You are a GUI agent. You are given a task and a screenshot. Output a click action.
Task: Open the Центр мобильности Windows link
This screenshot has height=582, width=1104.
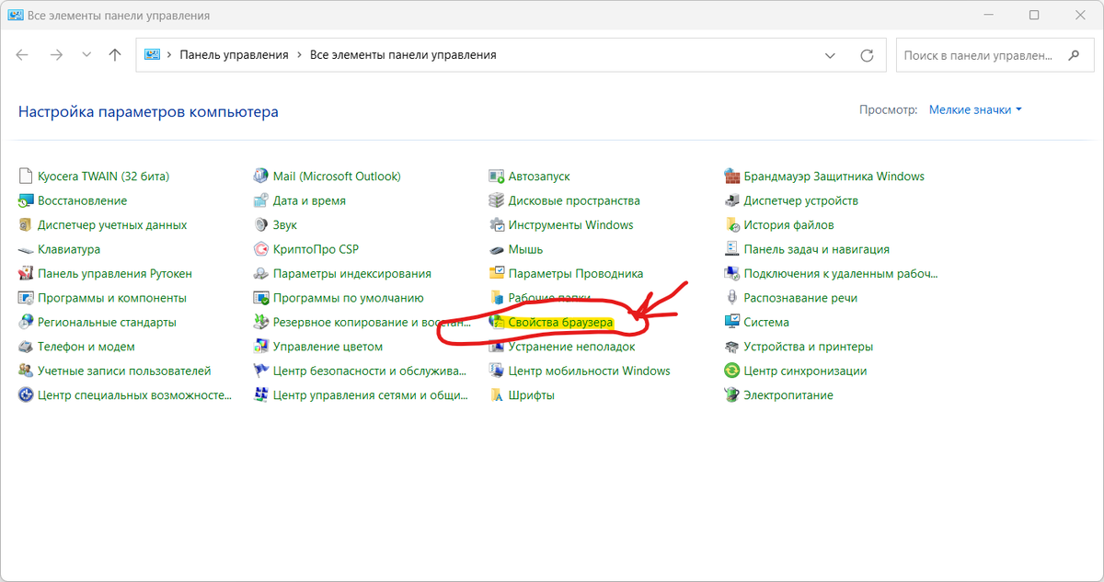589,371
